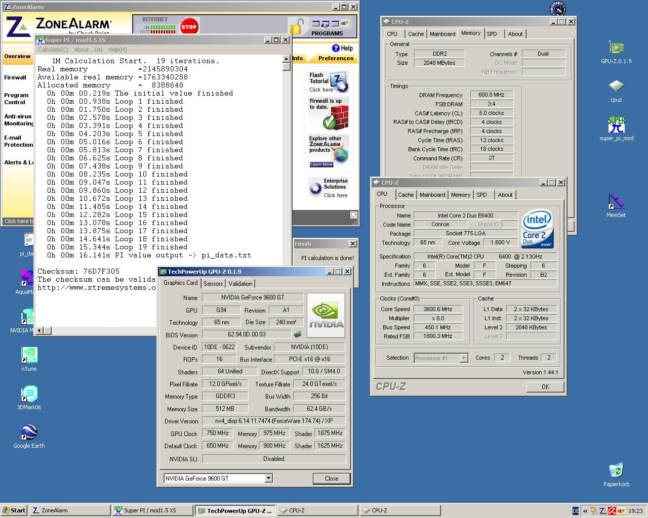Click the Learn More link in ZoneAlarm
Viewport: 648px width, 518px height.
click(x=321, y=164)
